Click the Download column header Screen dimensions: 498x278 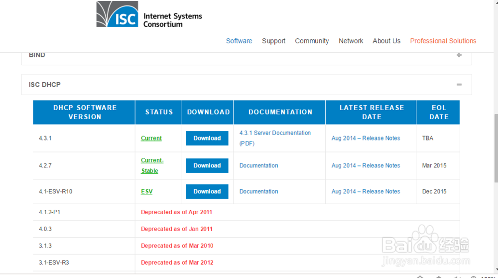pyautogui.click(x=207, y=112)
